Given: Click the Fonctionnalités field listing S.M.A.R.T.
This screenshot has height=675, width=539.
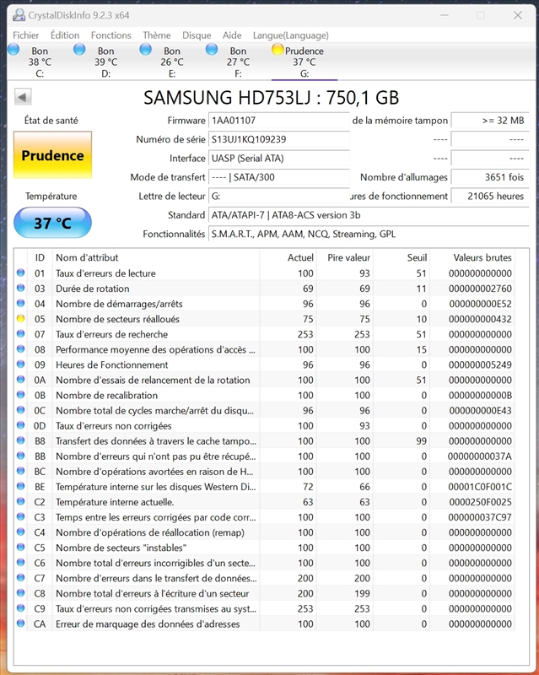Looking at the screenshot, I should click(369, 235).
